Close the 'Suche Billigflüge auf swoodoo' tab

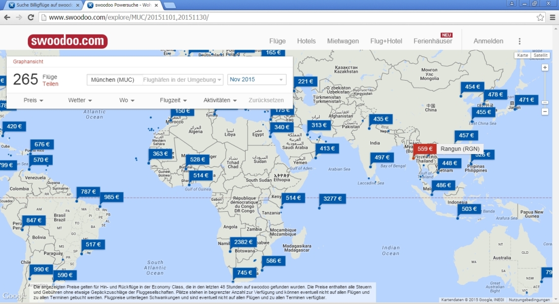click(x=78, y=5)
